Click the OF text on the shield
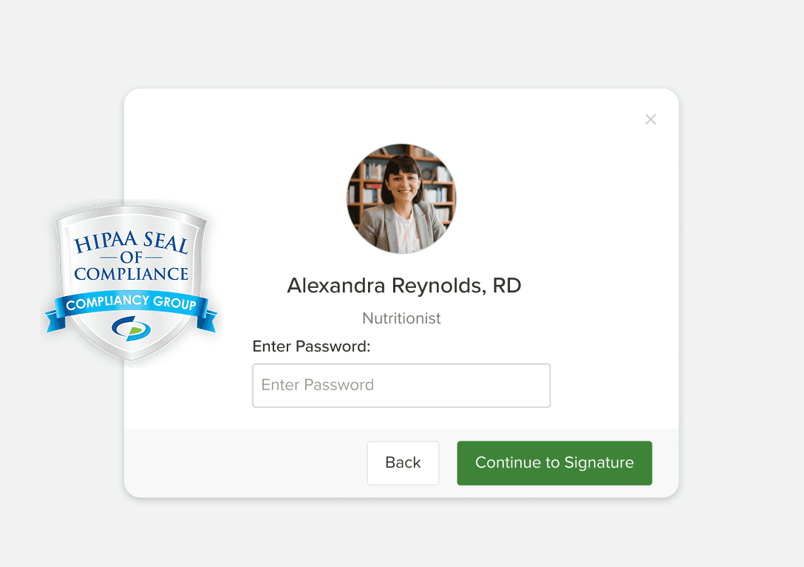 [x=132, y=257]
